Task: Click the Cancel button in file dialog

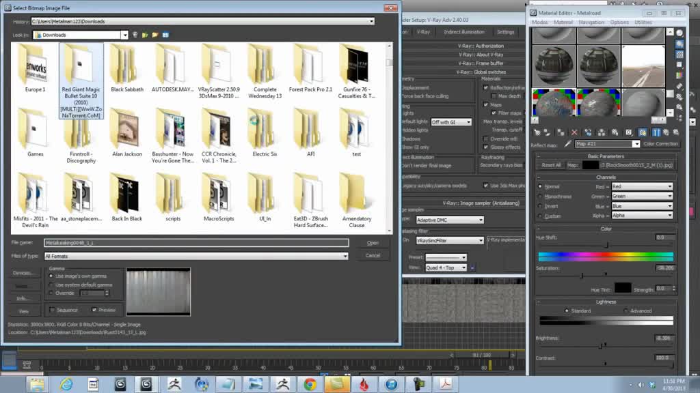Action: coord(373,256)
